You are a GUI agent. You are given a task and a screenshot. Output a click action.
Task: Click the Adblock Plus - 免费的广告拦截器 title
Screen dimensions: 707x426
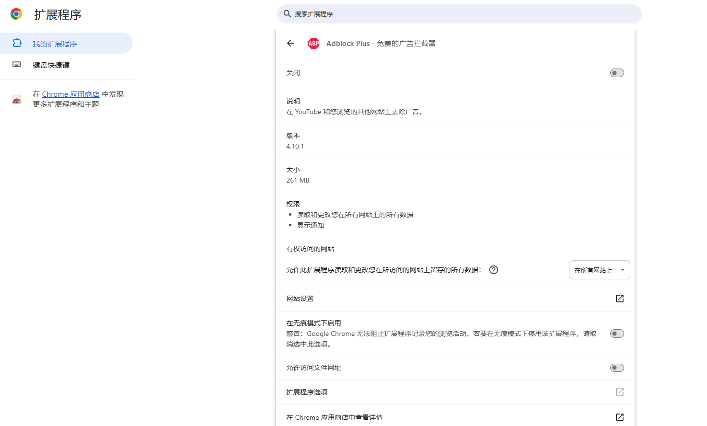[381, 43]
